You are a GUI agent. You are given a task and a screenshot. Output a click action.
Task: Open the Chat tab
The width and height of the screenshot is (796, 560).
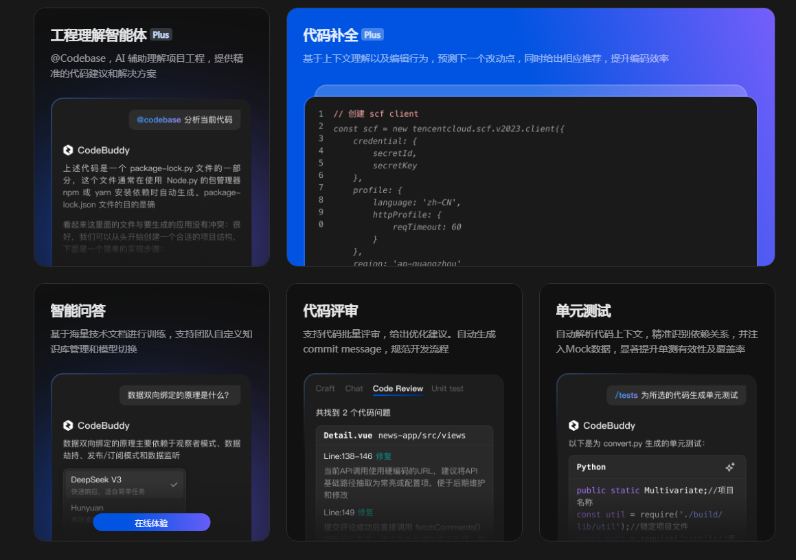click(354, 389)
